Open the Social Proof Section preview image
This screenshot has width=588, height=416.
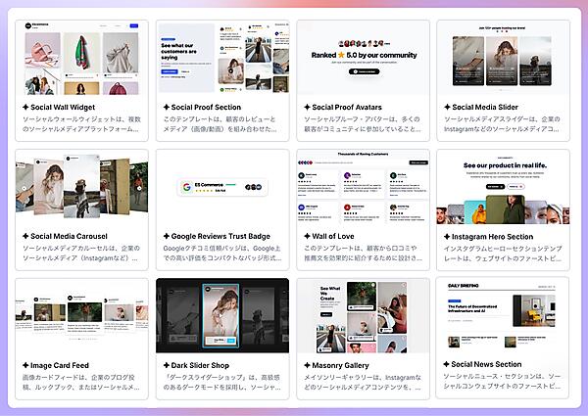(x=222, y=58)
